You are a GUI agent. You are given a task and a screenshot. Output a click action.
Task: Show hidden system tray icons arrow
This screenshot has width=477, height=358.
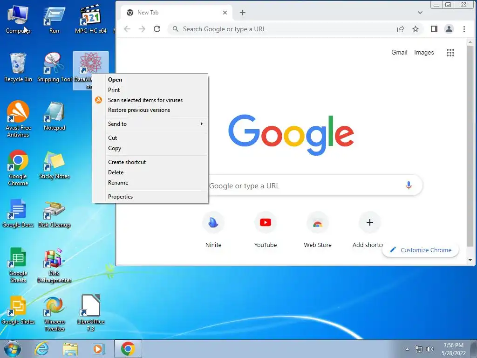click(x=407, y=349)
